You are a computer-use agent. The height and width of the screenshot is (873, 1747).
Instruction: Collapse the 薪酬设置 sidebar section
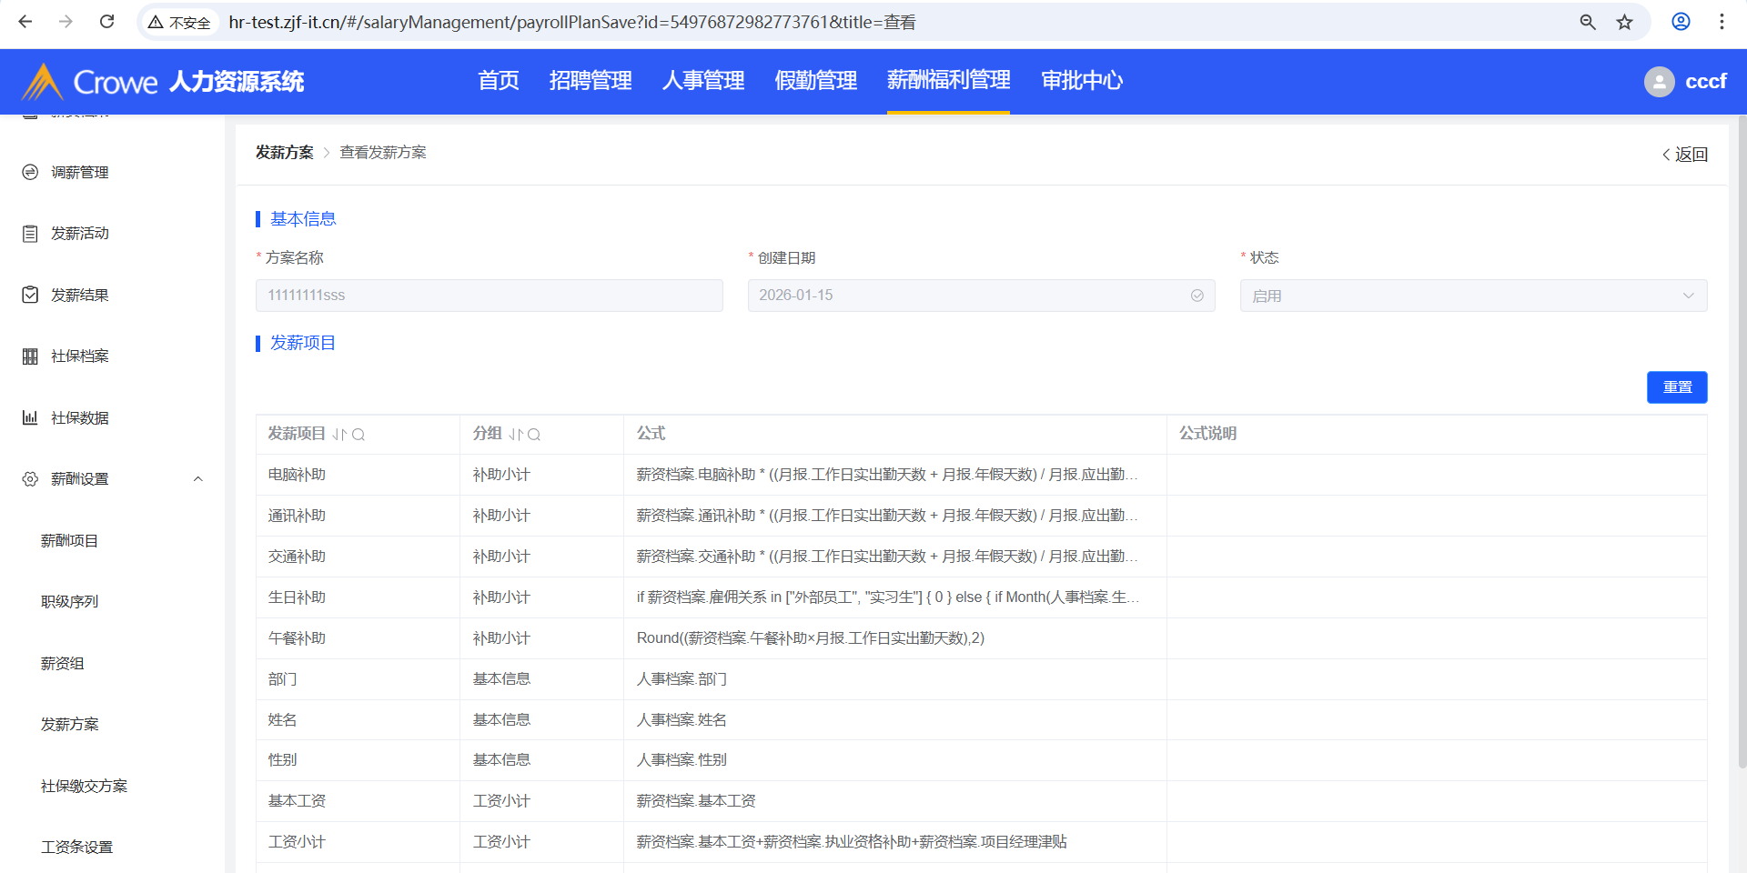(x=197, y=479)
